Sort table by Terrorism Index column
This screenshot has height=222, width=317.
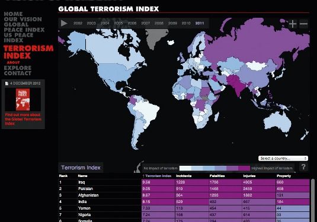pyautogui.click(x=157, y=176)
